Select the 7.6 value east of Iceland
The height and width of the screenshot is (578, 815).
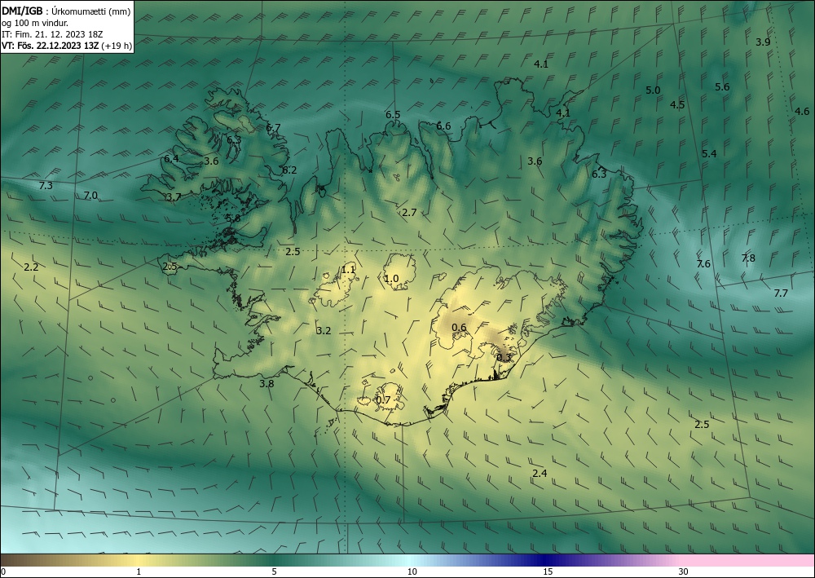[x=703, y=263]
